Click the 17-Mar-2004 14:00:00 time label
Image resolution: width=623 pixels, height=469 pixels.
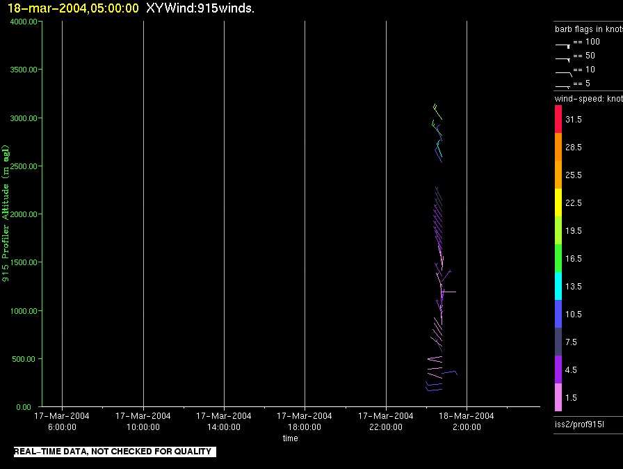point(224,421)
